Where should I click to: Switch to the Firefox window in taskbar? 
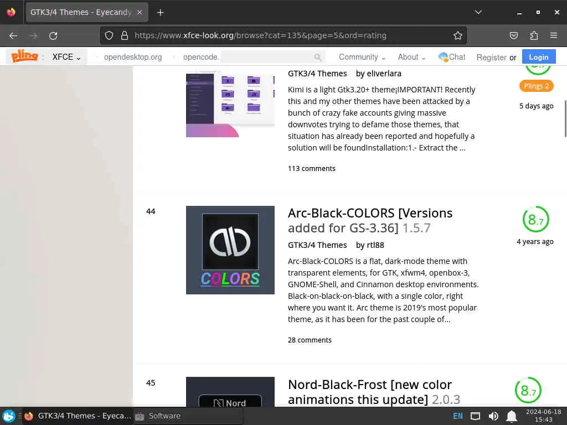coord(78,416)
